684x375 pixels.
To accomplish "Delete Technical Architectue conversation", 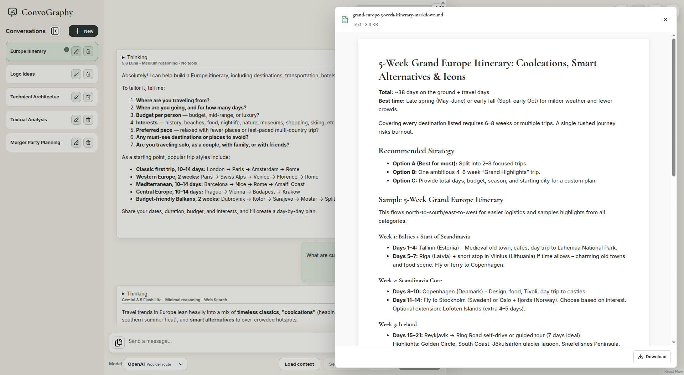I will coord(88,97).
